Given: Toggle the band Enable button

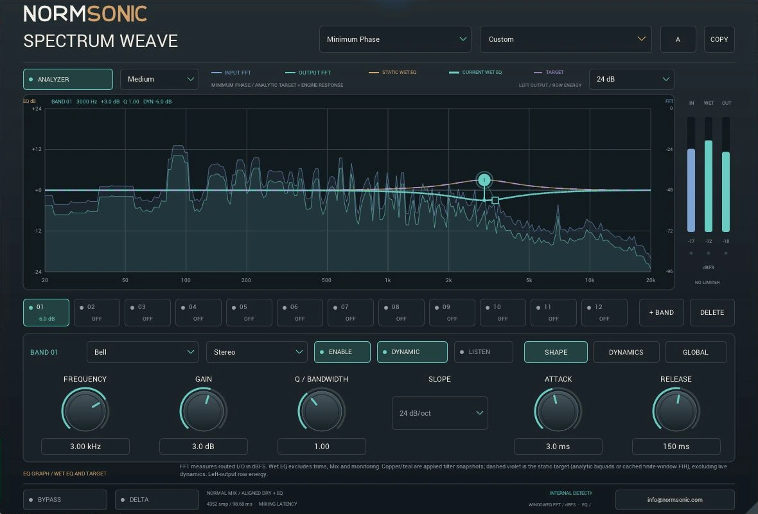Looking at the screenshot, I should [342, 352].
